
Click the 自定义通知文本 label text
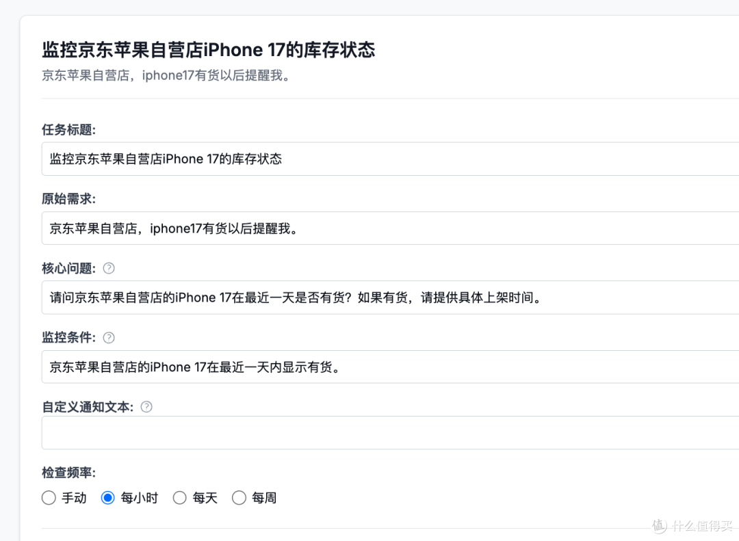point(88,407)
